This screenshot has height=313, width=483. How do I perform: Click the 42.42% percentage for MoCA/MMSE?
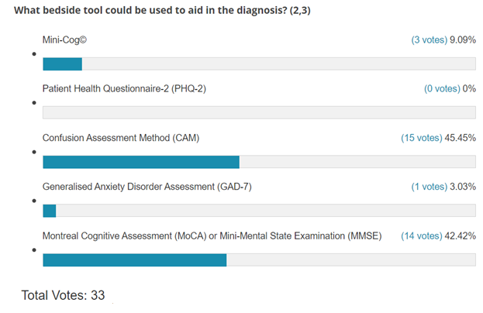[462, 236]
